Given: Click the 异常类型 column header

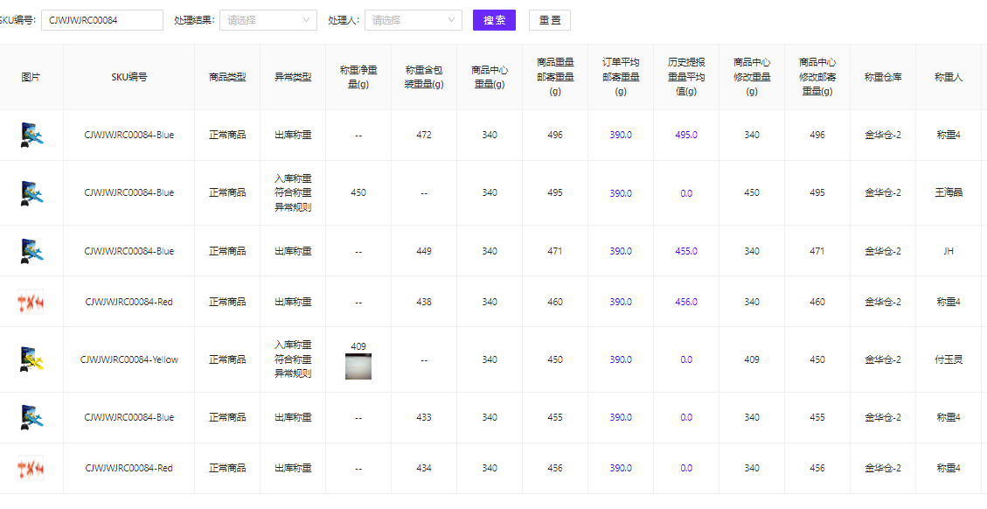Looking at the screenshot, I should 293,77.
